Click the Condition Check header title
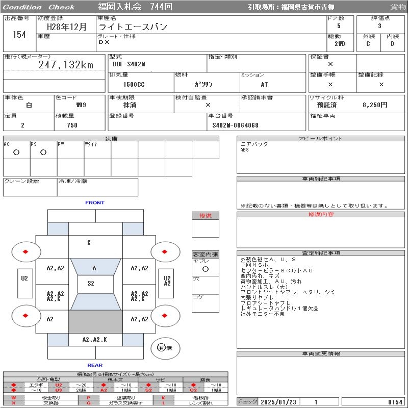Viewport: 408px width, 408px height. click(x=39, y=7)
